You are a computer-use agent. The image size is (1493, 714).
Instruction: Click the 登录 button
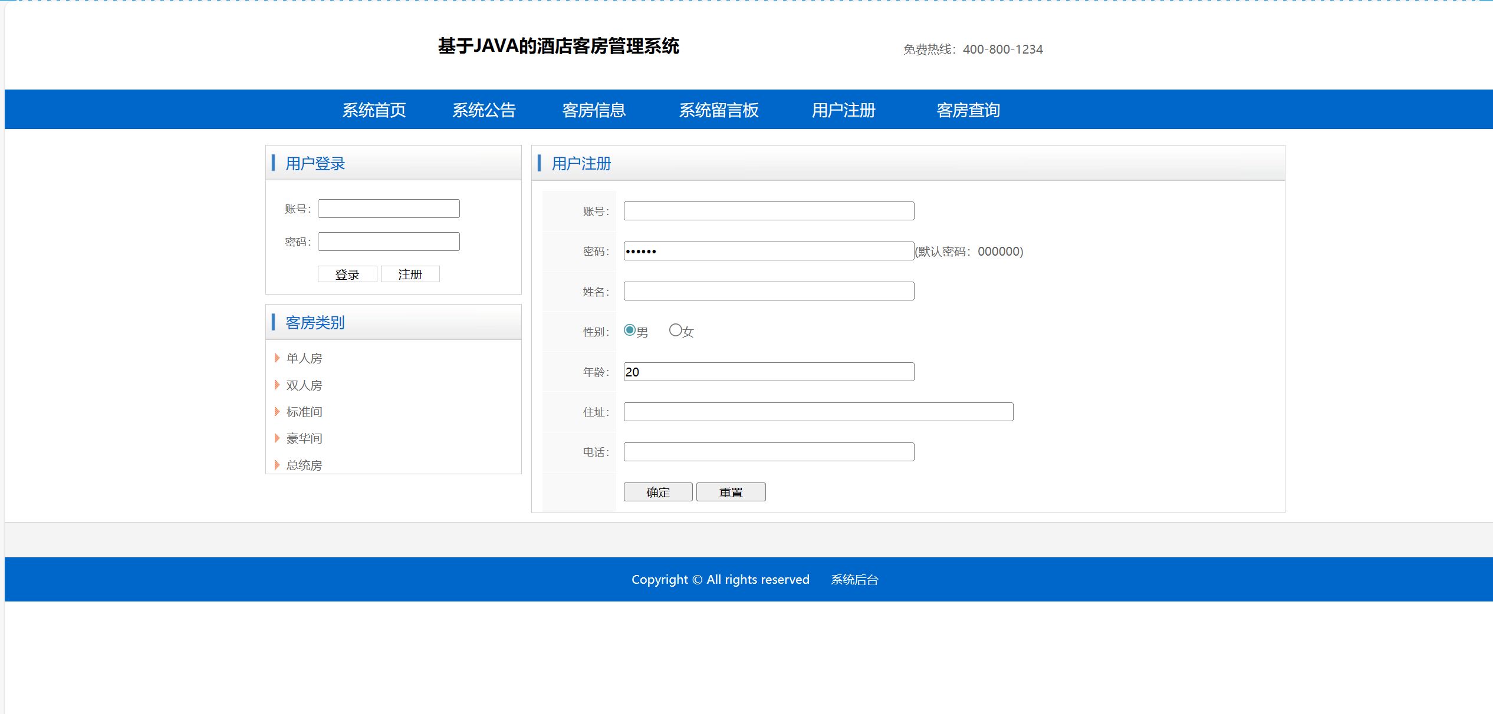coord(347,274)
